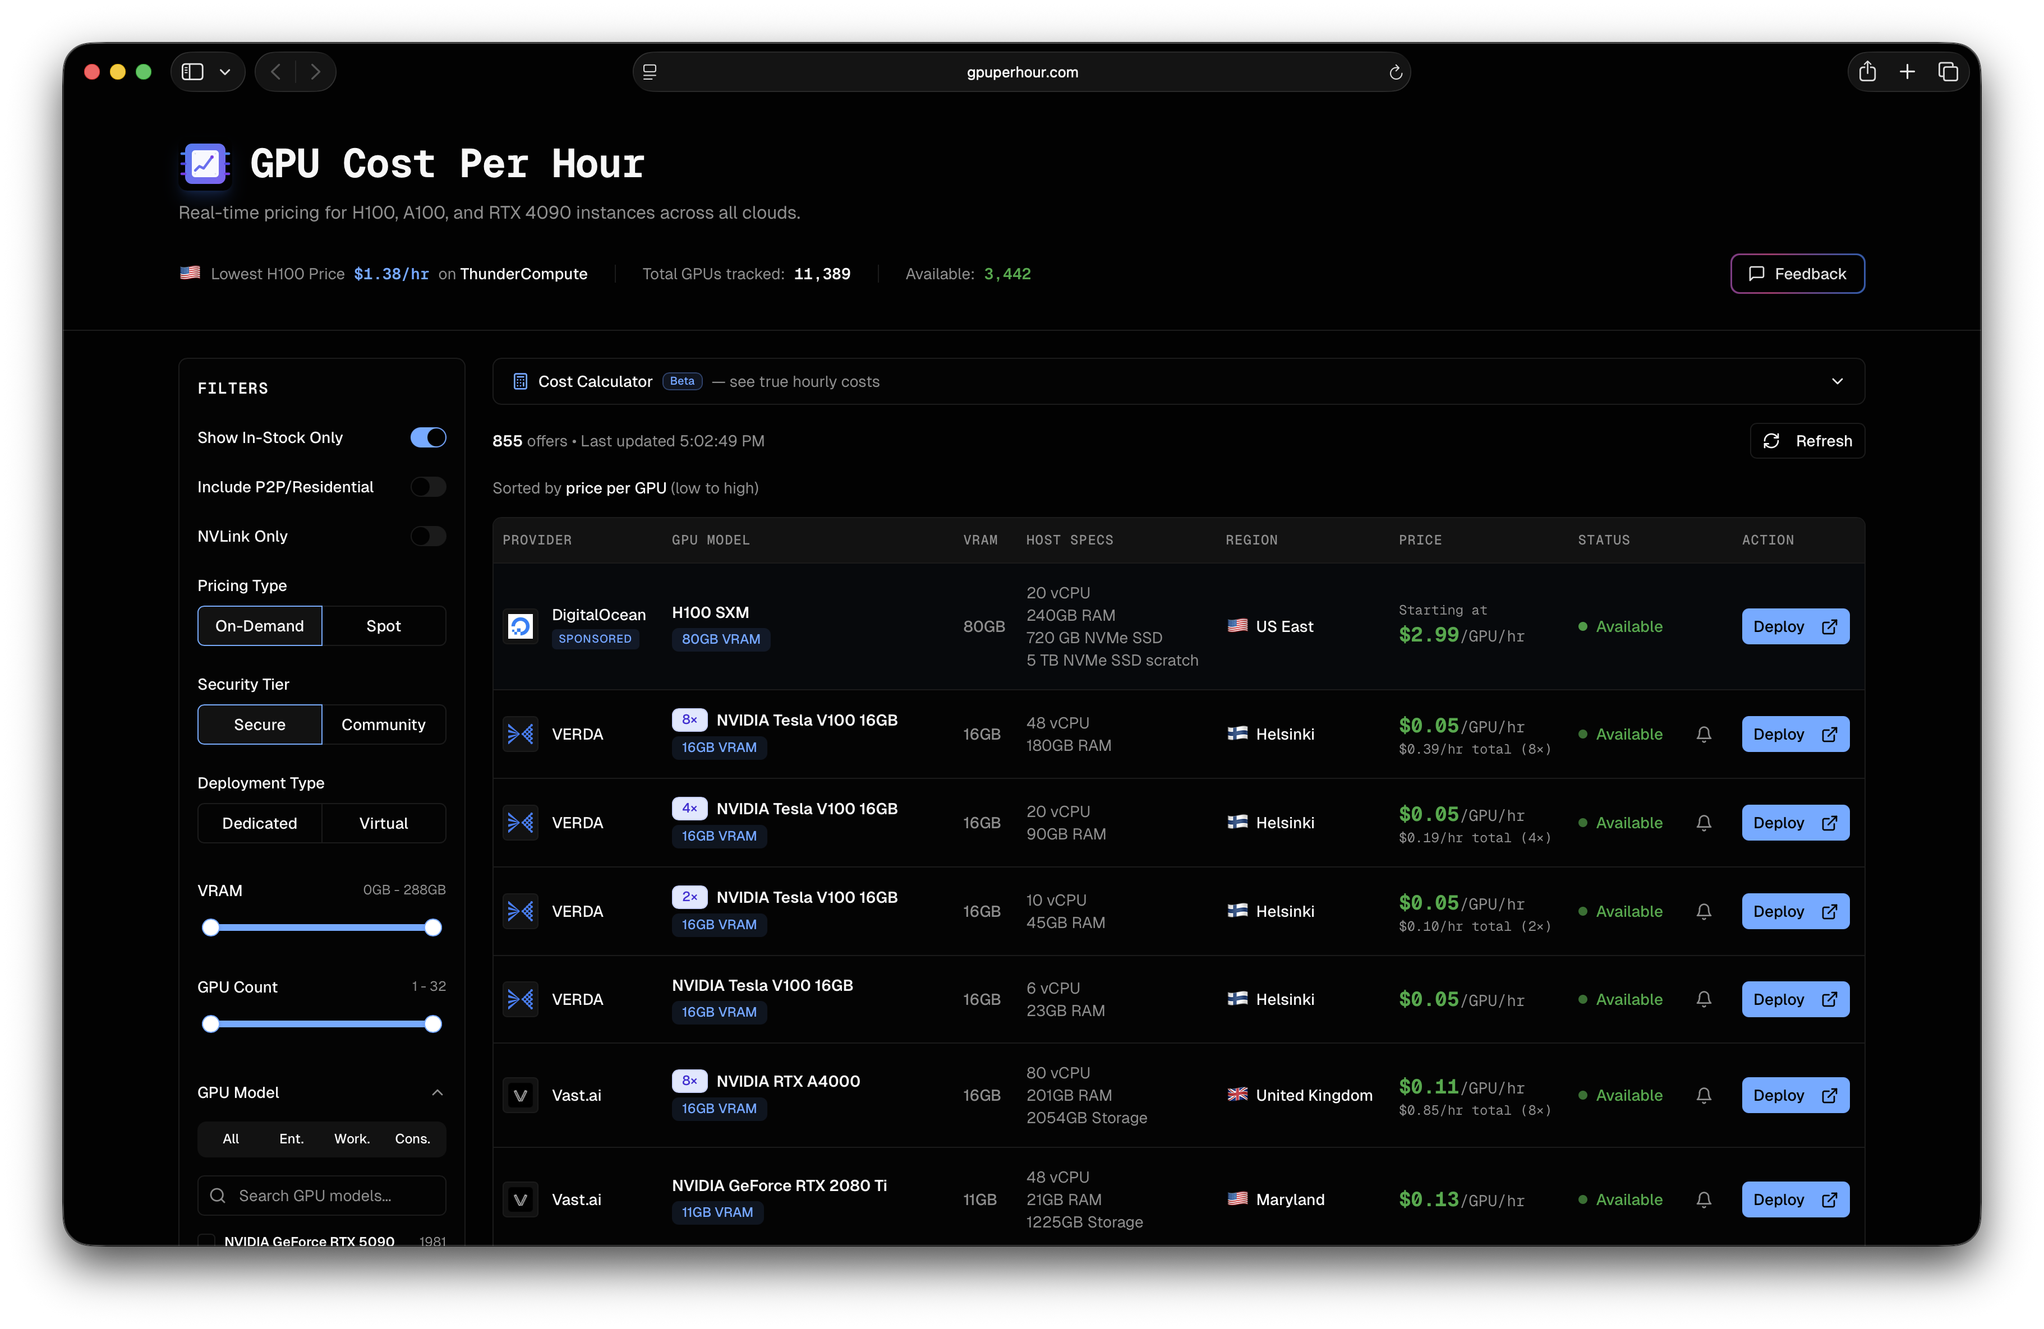Click the DigitalOcean provider logo
Viewport: 2044px width, 1329px height.
pos(521,627)
